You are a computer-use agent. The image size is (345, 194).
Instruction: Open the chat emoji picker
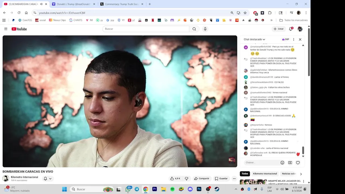[x=282, y=162]
